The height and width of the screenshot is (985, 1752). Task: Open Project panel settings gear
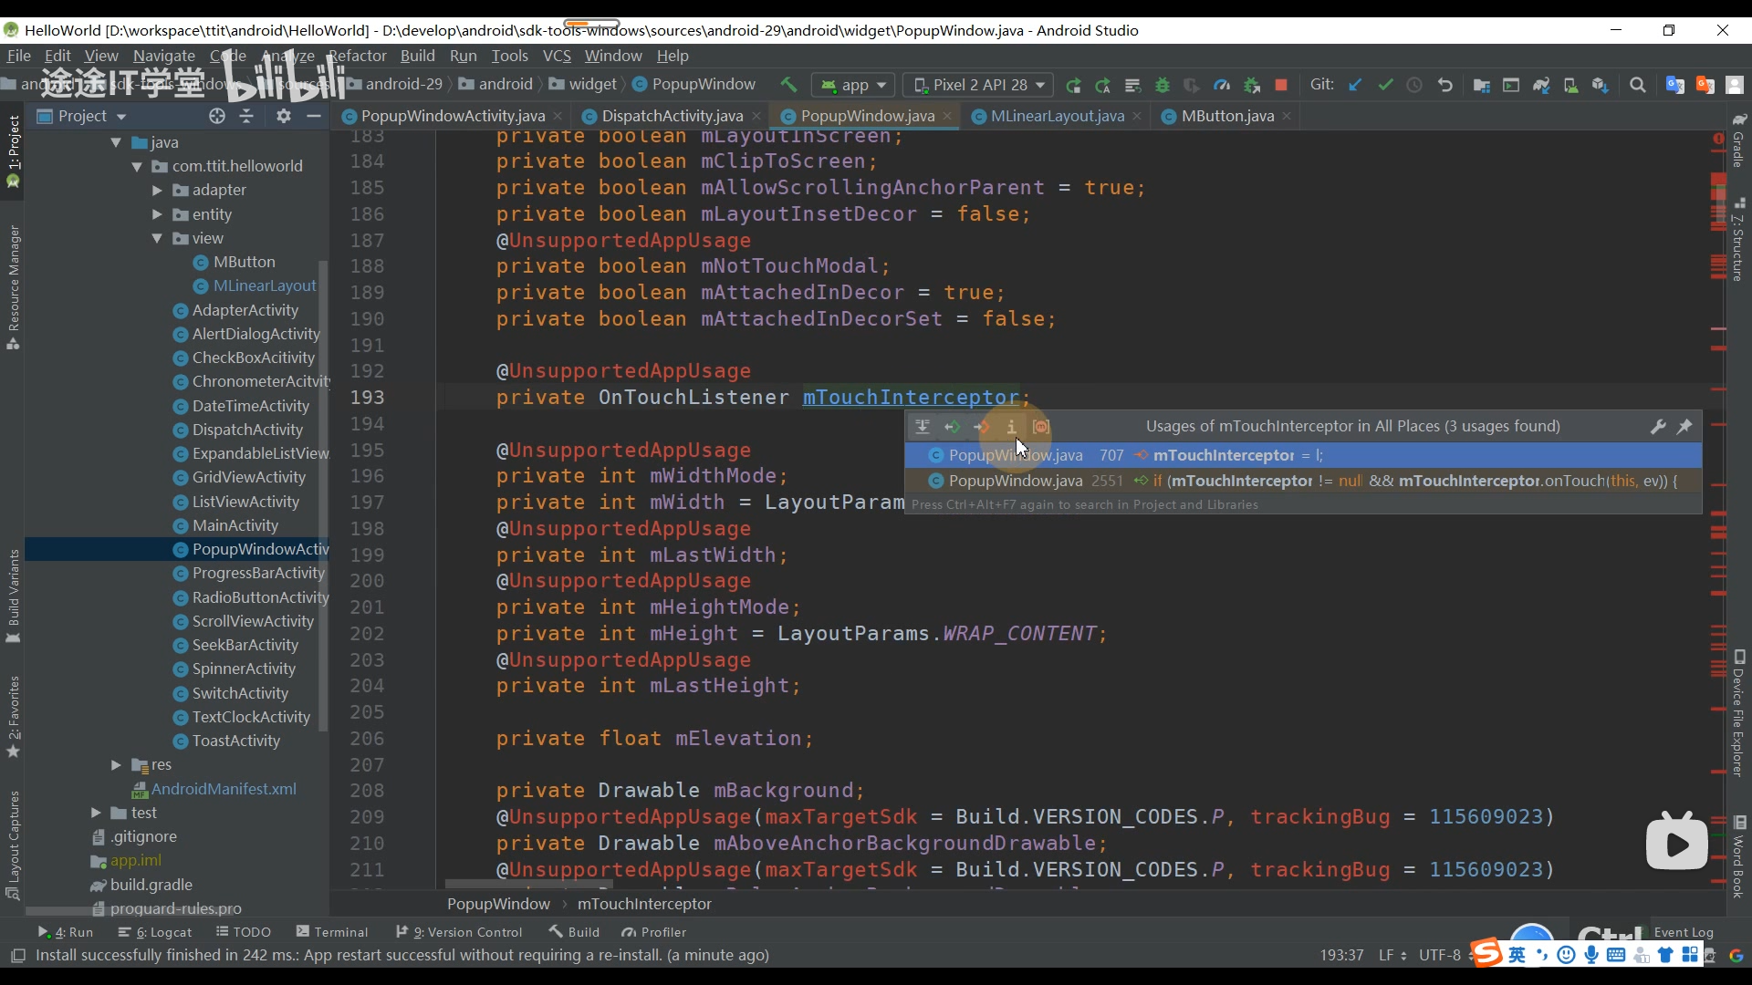[284, 116]
